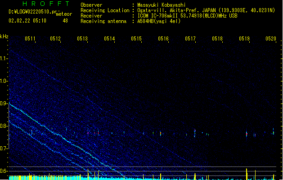Viewport: 283px width, 180px height.
Task: Select the observer name Masayuki Kobayashi
Action: pyautogui.click(x=162, y=5)
